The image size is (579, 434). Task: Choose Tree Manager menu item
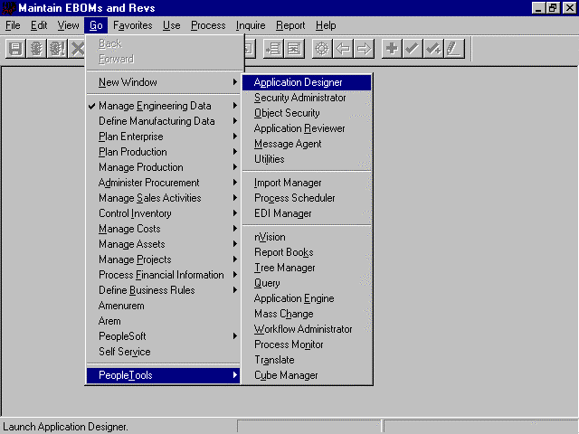coord(307,268)
